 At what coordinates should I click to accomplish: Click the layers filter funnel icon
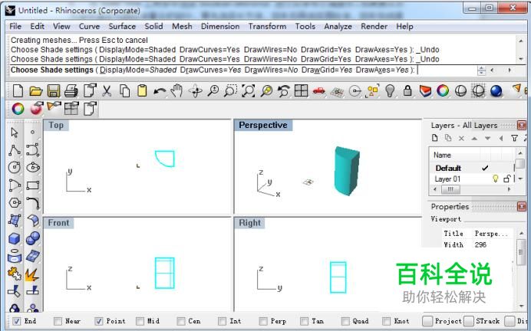[x=514, y=138]
